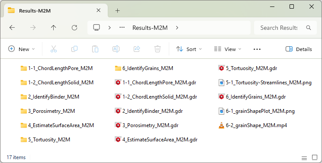Click the Share icon in toolbar
Image resolution: width=322 pixels, height=163 pixels.
pyautogui.click(x=137, y=49)
